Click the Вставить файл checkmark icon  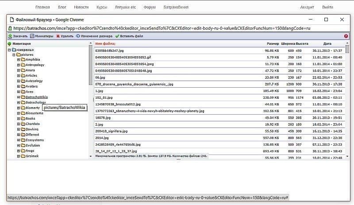(117, 36)
